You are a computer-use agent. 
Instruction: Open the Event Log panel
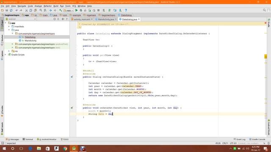point(240,139)
